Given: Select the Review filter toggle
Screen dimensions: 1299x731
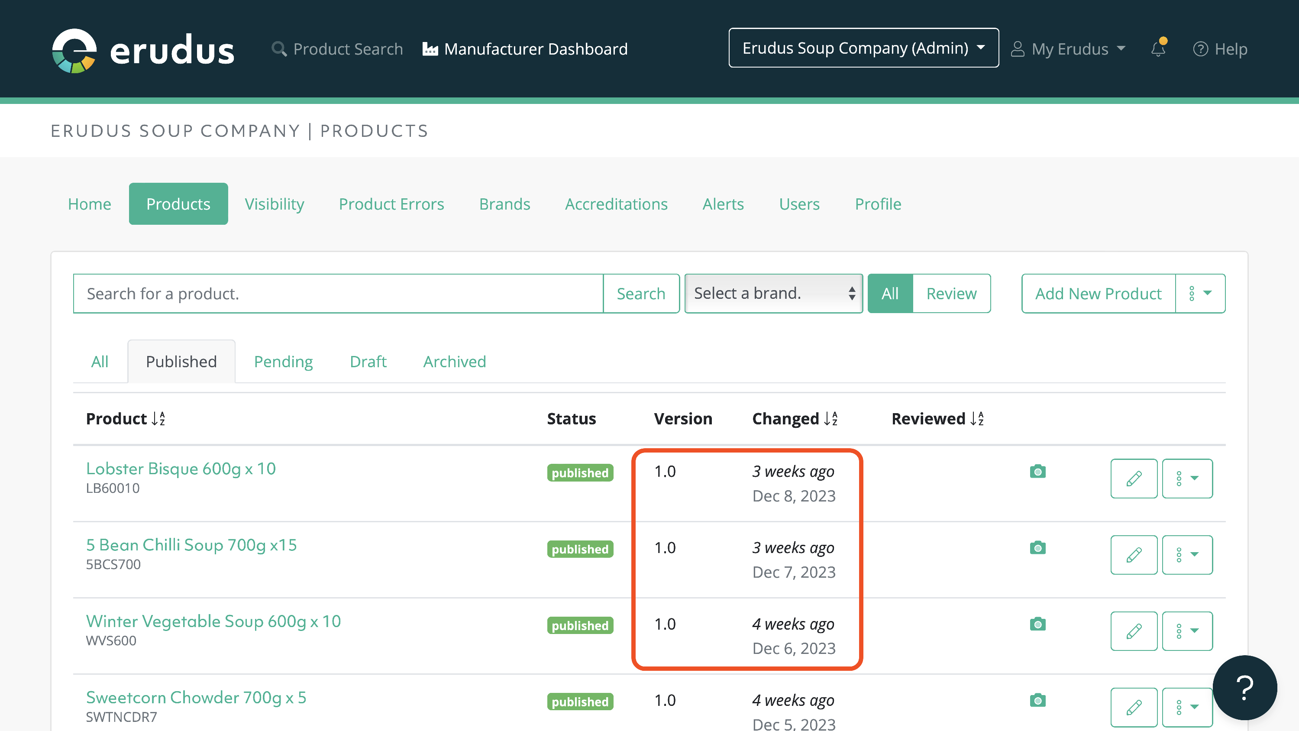Looking at the screenshot, I should click(x=952, y=294).
